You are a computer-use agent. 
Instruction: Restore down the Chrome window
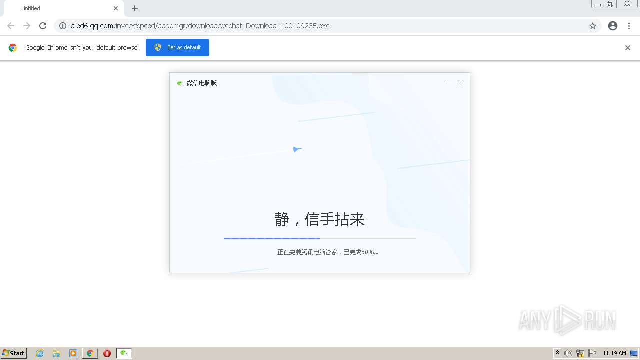point(610,4)
